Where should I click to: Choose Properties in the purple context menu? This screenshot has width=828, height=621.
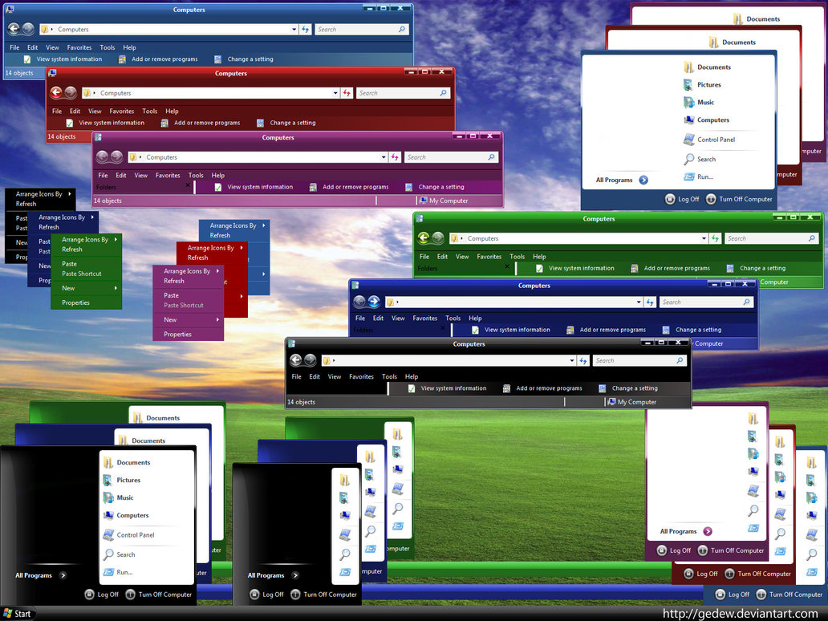tap(178, 334)
